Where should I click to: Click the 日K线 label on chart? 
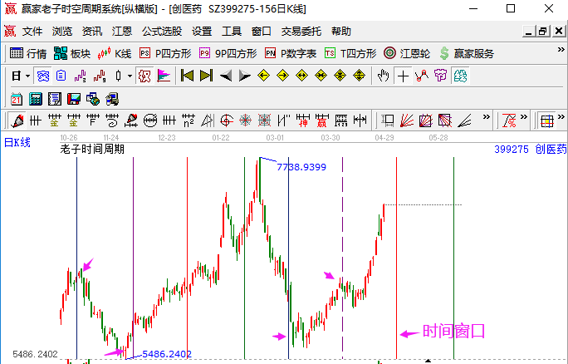(17, 142)
